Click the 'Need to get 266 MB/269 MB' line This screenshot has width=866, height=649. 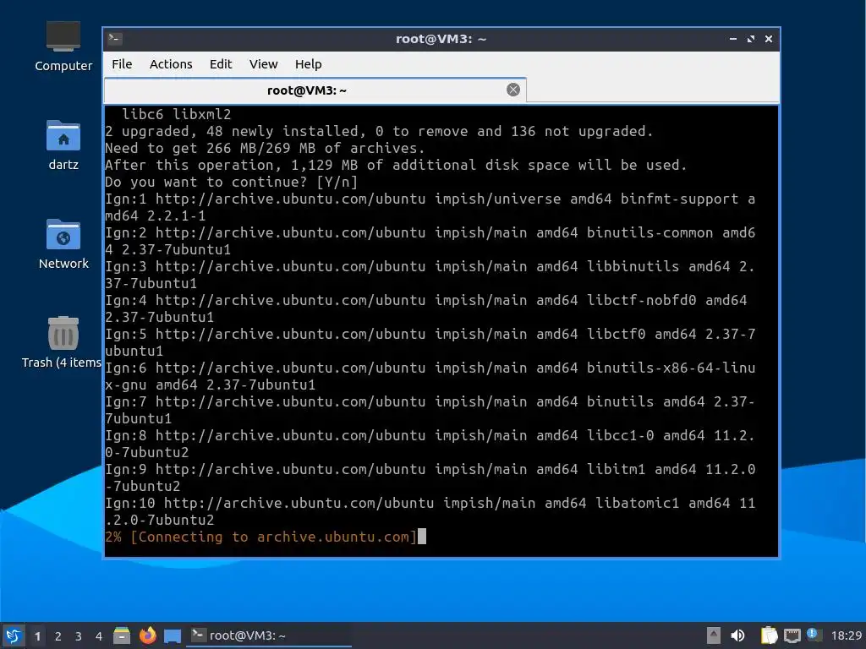point(265,149)
